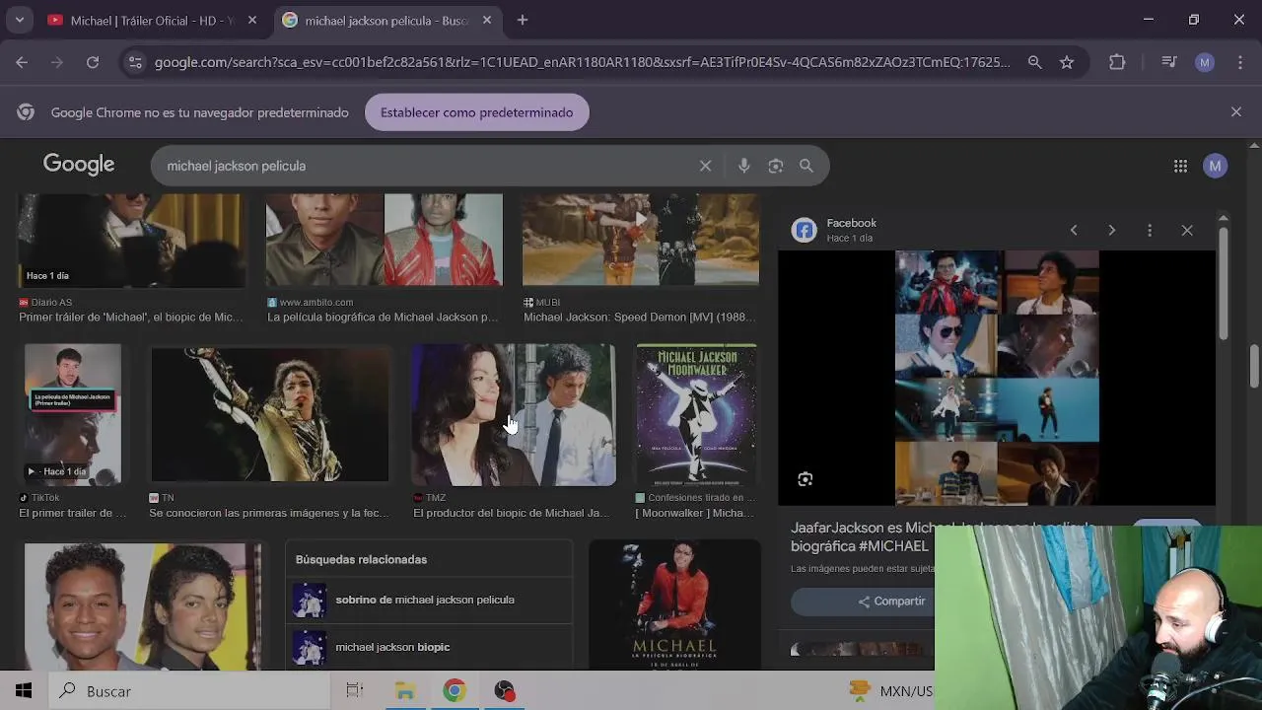The width and height of the screenshot is (1262, 710).
Task: Open the MUBI Speed Demon result
Action: 640,317
